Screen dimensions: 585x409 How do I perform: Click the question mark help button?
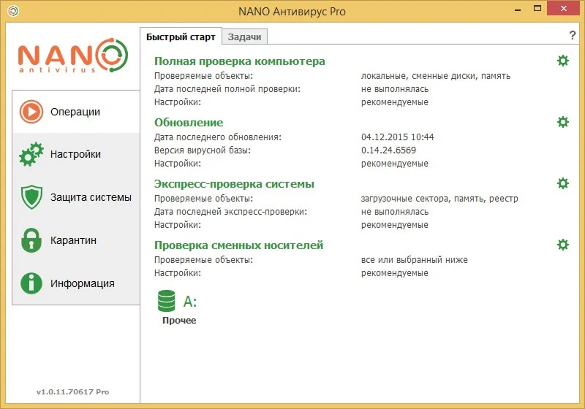point(573,35)
